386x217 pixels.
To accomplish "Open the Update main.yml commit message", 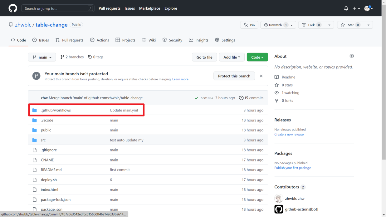I will tap(124, 110).
